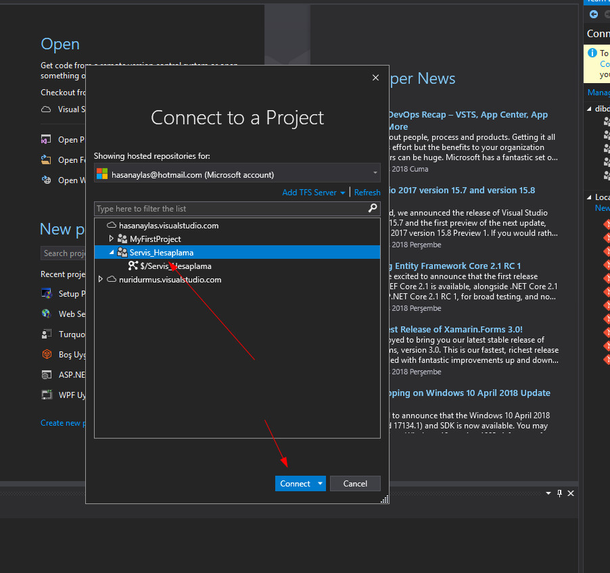Click the magnifier search icon
This screenshot has height=573, width=610.
[x=373, y=208]
